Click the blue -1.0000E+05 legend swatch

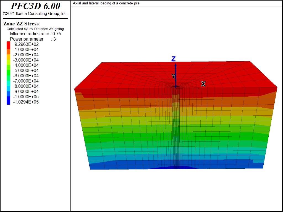tap(8, 94)
